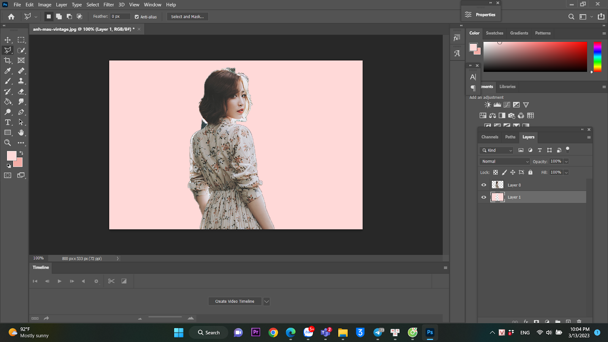The image size is (608, 342).
Task: Open the layer filter Kind dropdown
Action: point(497,150)
